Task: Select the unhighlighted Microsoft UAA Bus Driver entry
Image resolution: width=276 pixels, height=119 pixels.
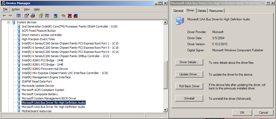Action: point(53,107)
